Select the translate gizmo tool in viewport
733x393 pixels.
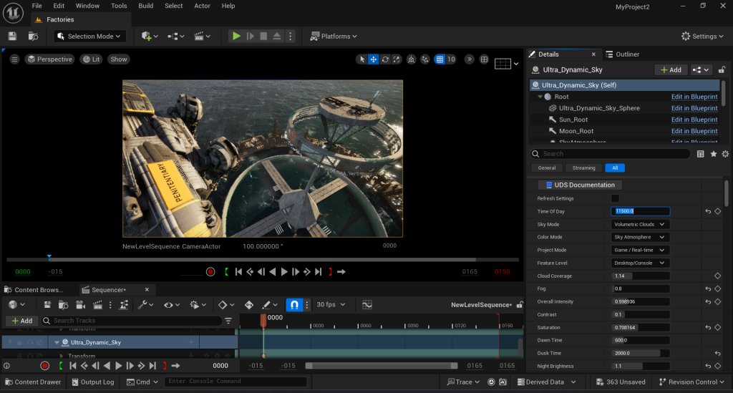point(374,59)
